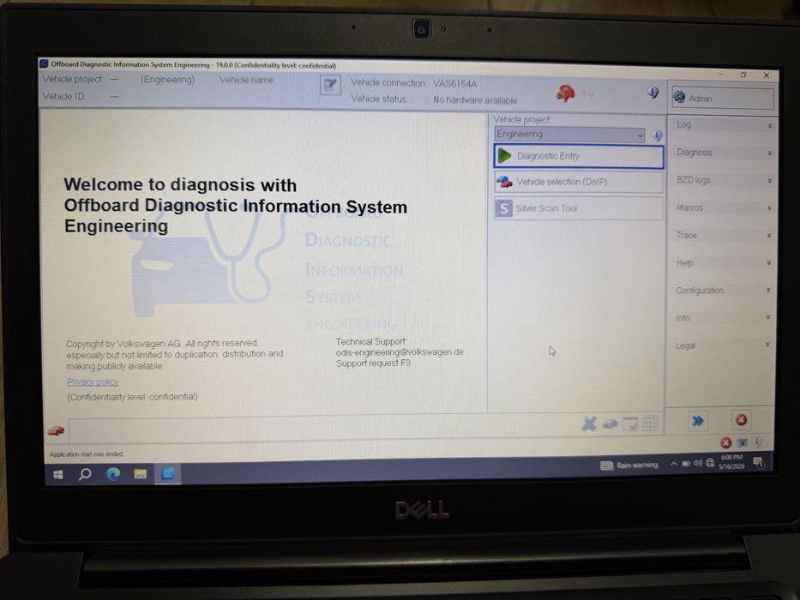Expand the Legal section
The width and height of the screenshot is (800, 600).
click(x=722, y=345)
